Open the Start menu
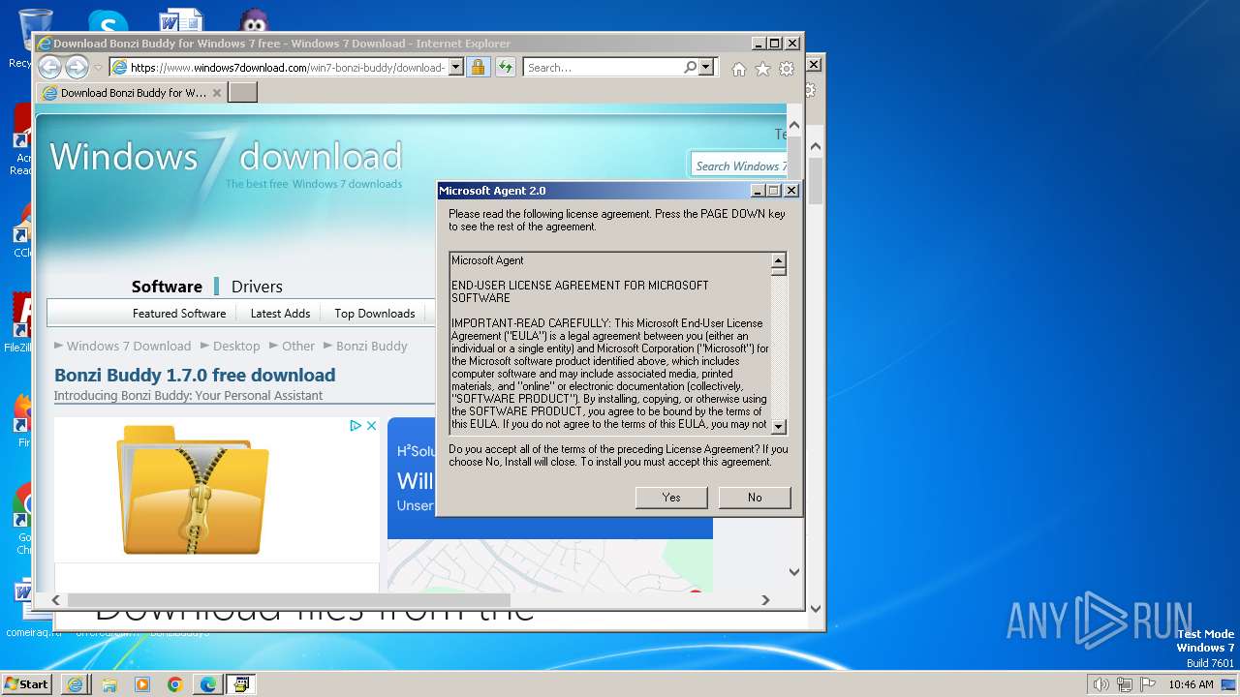This screenshot has width=1240, height=697. 27,683
